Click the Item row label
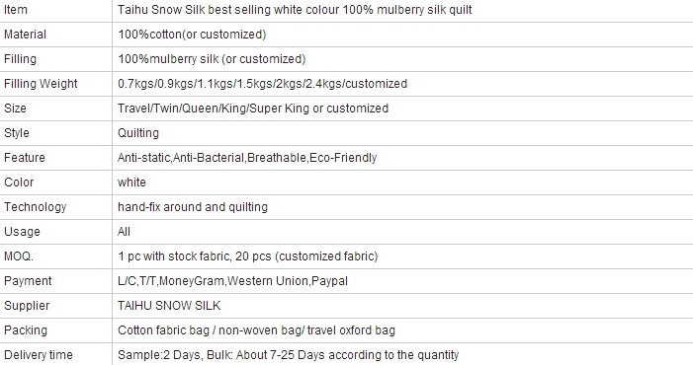This screenshot has width=693, height=365. pos(16,10)
